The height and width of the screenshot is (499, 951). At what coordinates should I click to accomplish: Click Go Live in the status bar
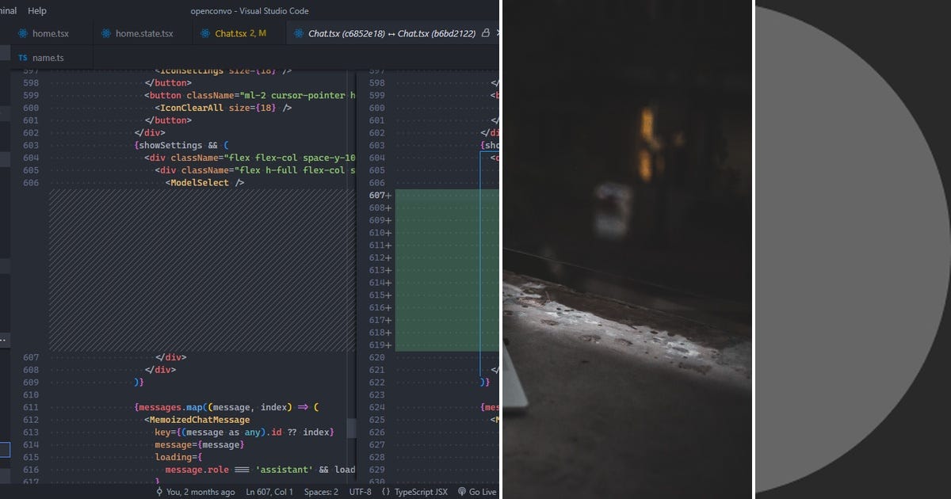pyautogui.click(x=480, y=491)
